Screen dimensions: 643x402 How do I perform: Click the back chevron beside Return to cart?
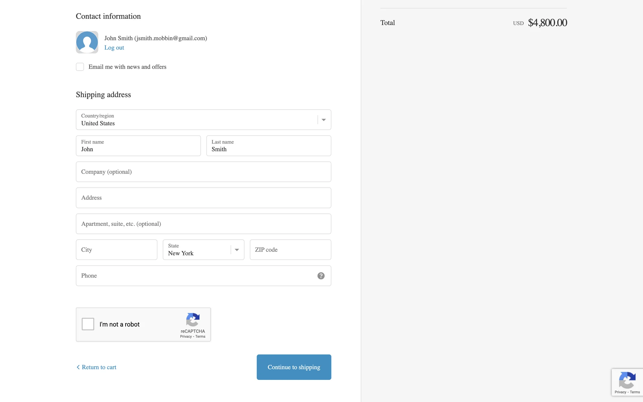click(78, 367)
